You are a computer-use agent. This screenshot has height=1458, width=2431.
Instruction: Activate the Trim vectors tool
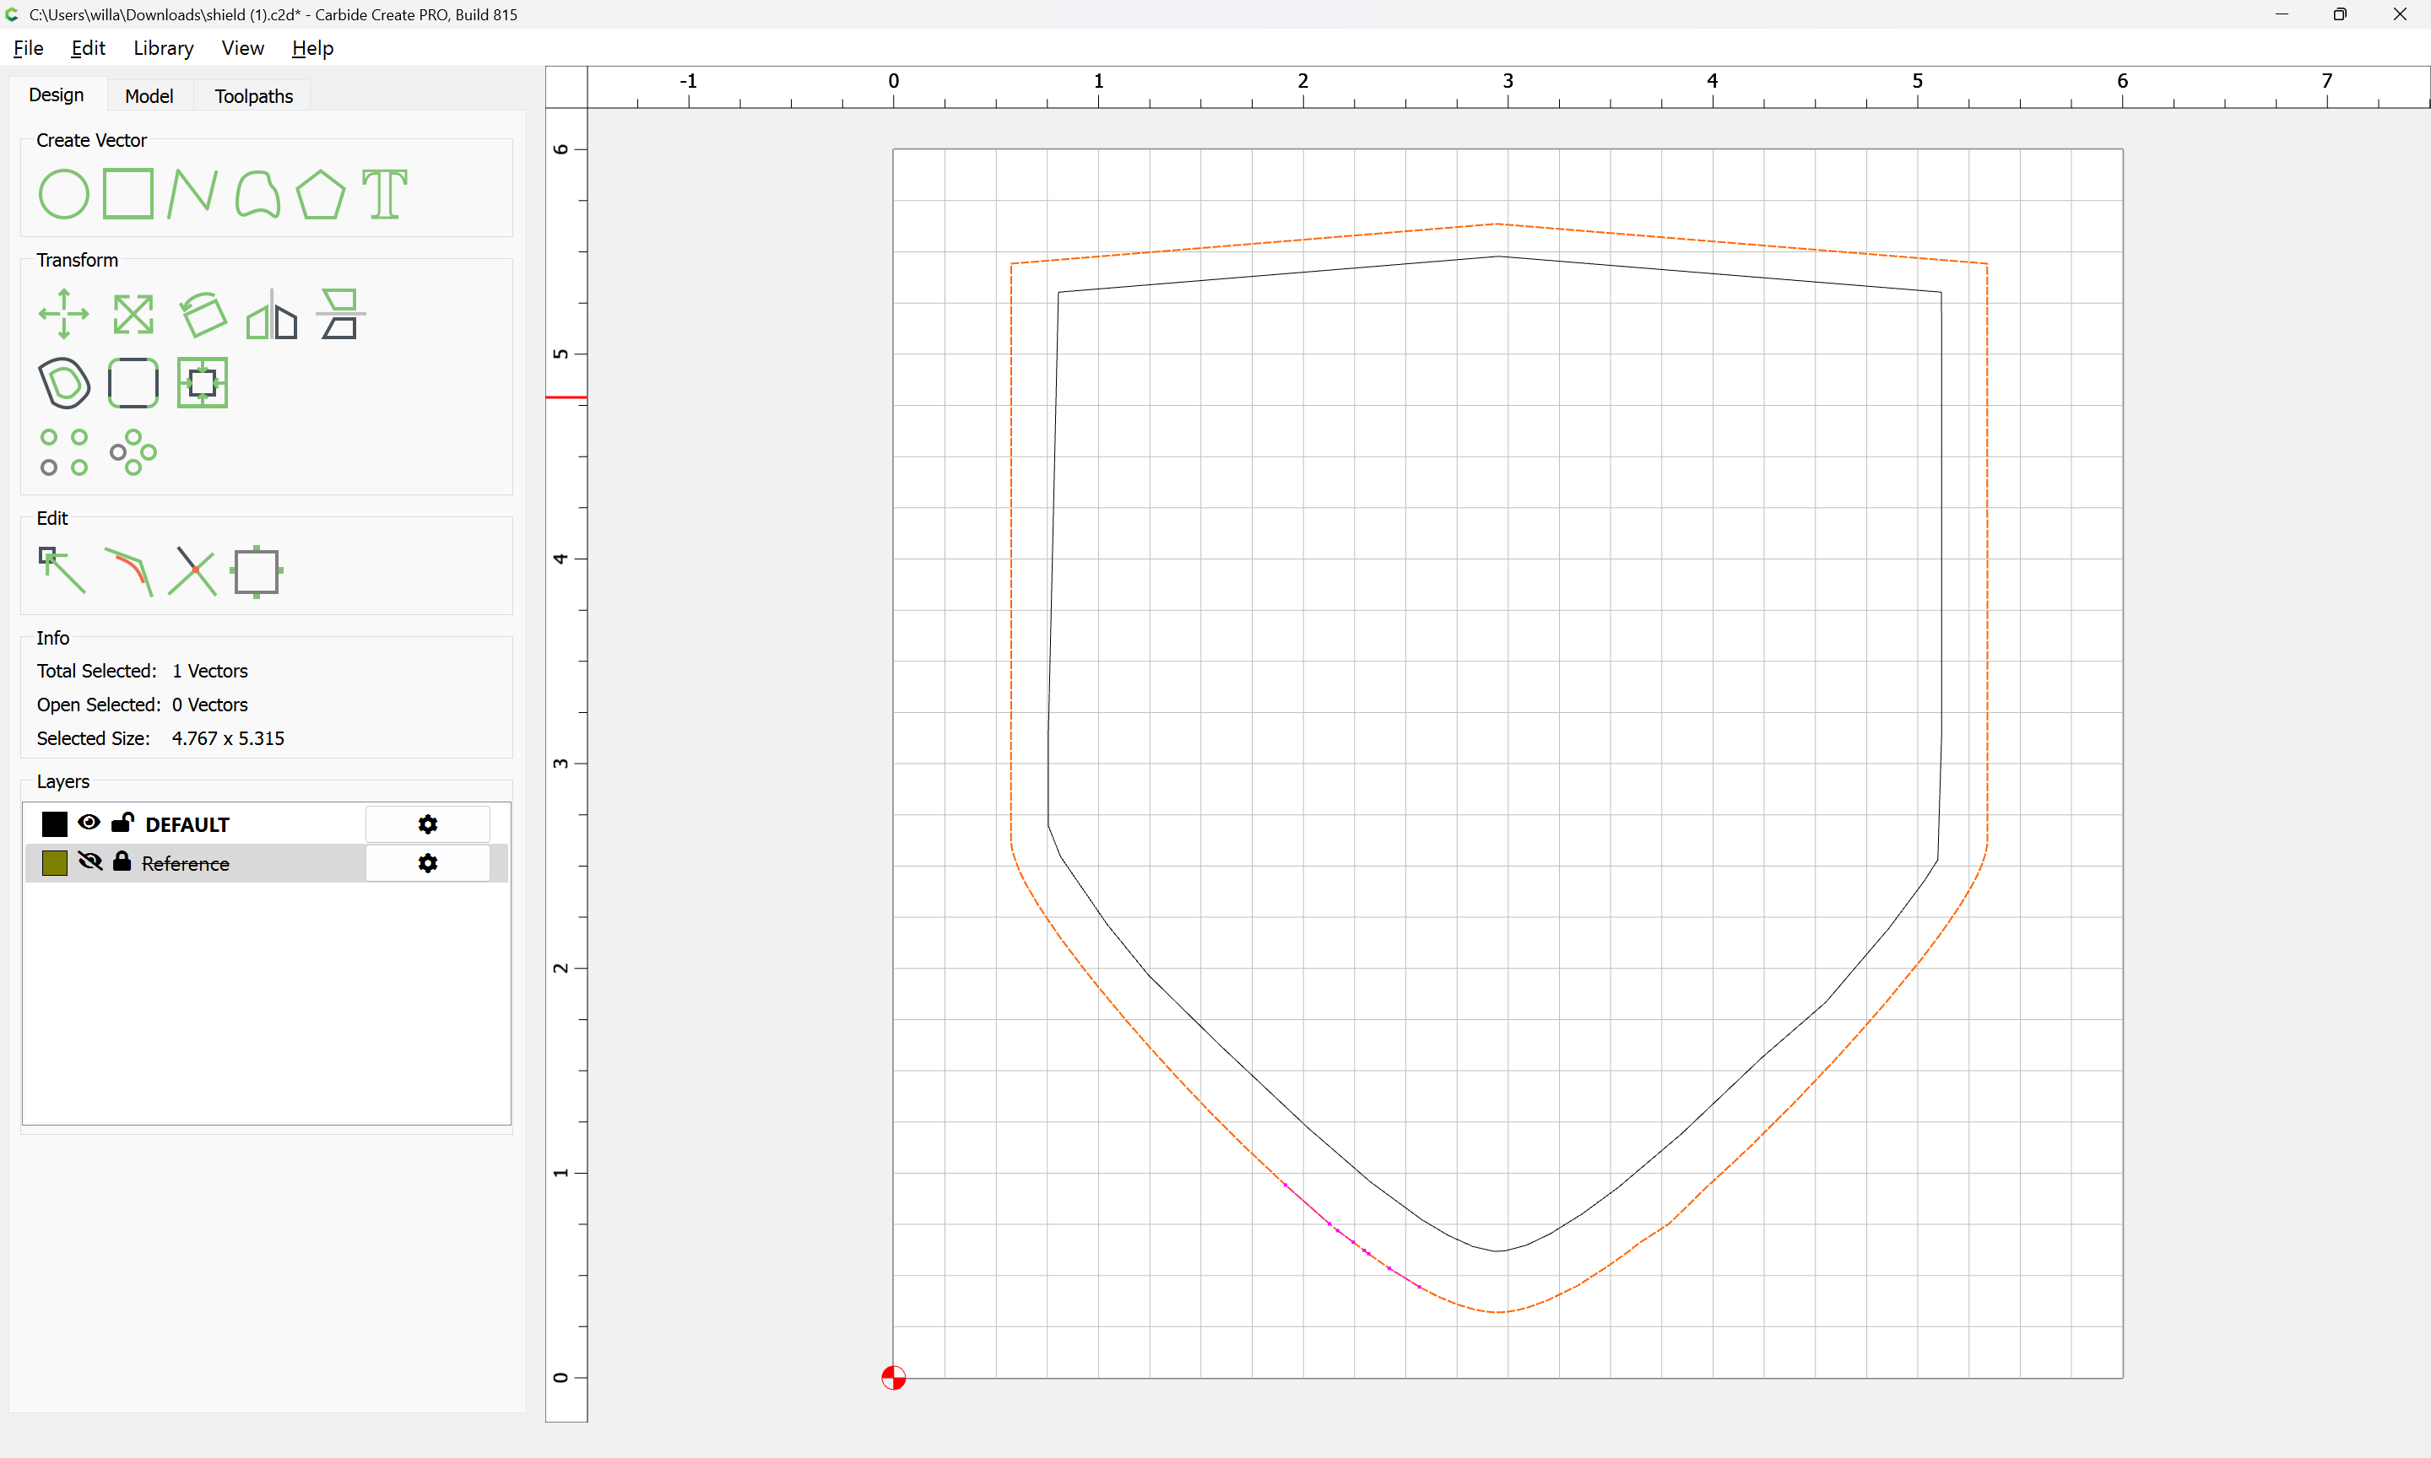click(x=192, y=572)
